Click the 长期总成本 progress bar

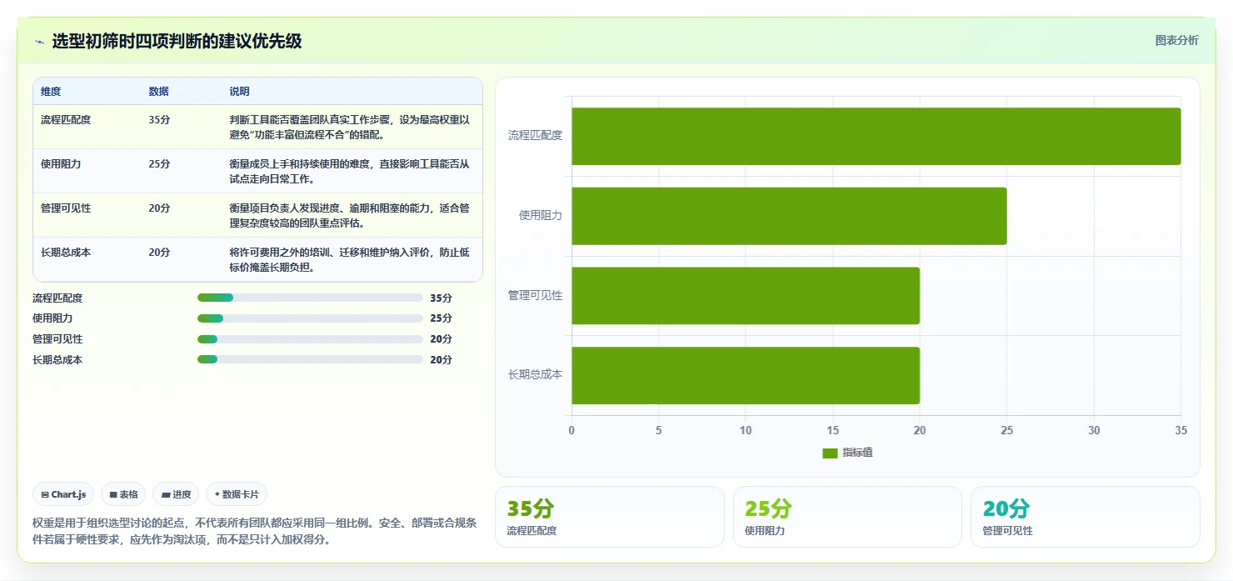click(x=310, y=359)
